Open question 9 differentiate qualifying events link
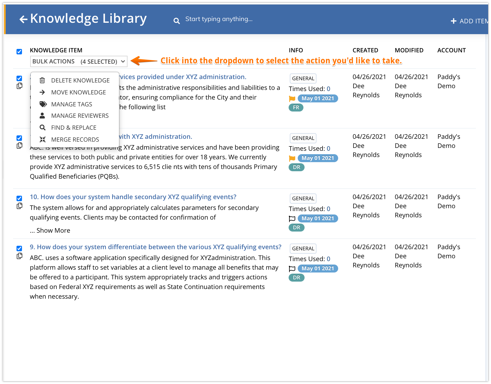Viewport: 491px width, 384px height. [x=156, y=247]
